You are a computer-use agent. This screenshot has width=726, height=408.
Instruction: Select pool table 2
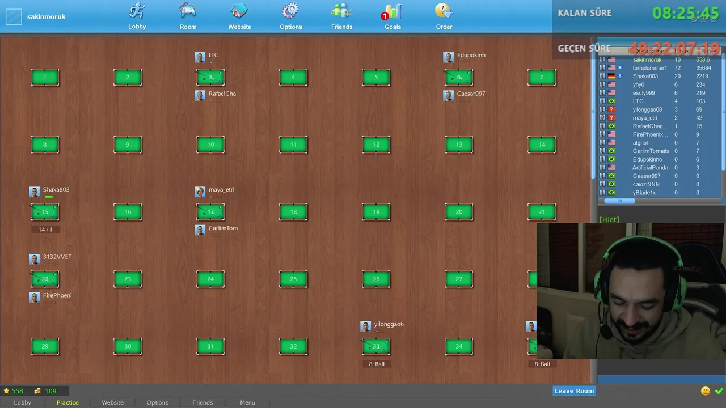point(128,78)
